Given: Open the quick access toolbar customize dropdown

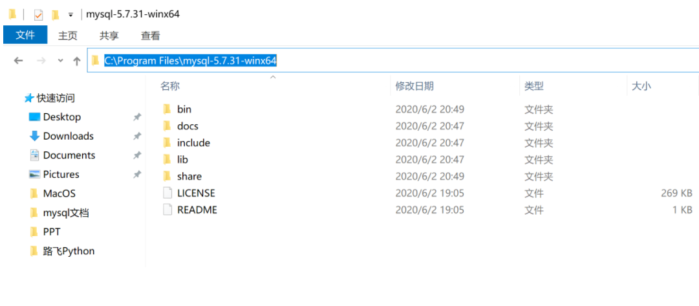Looking at the screenshot, I should (x=70, y=15).
